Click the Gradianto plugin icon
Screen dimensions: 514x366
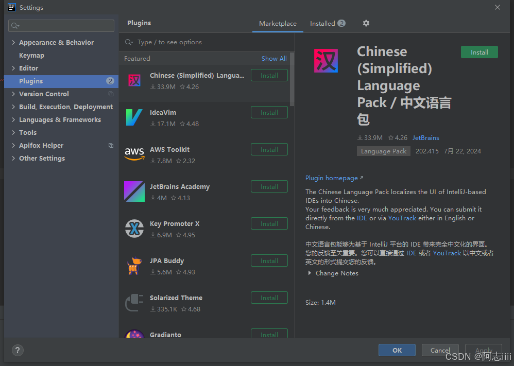coord(134,334)
